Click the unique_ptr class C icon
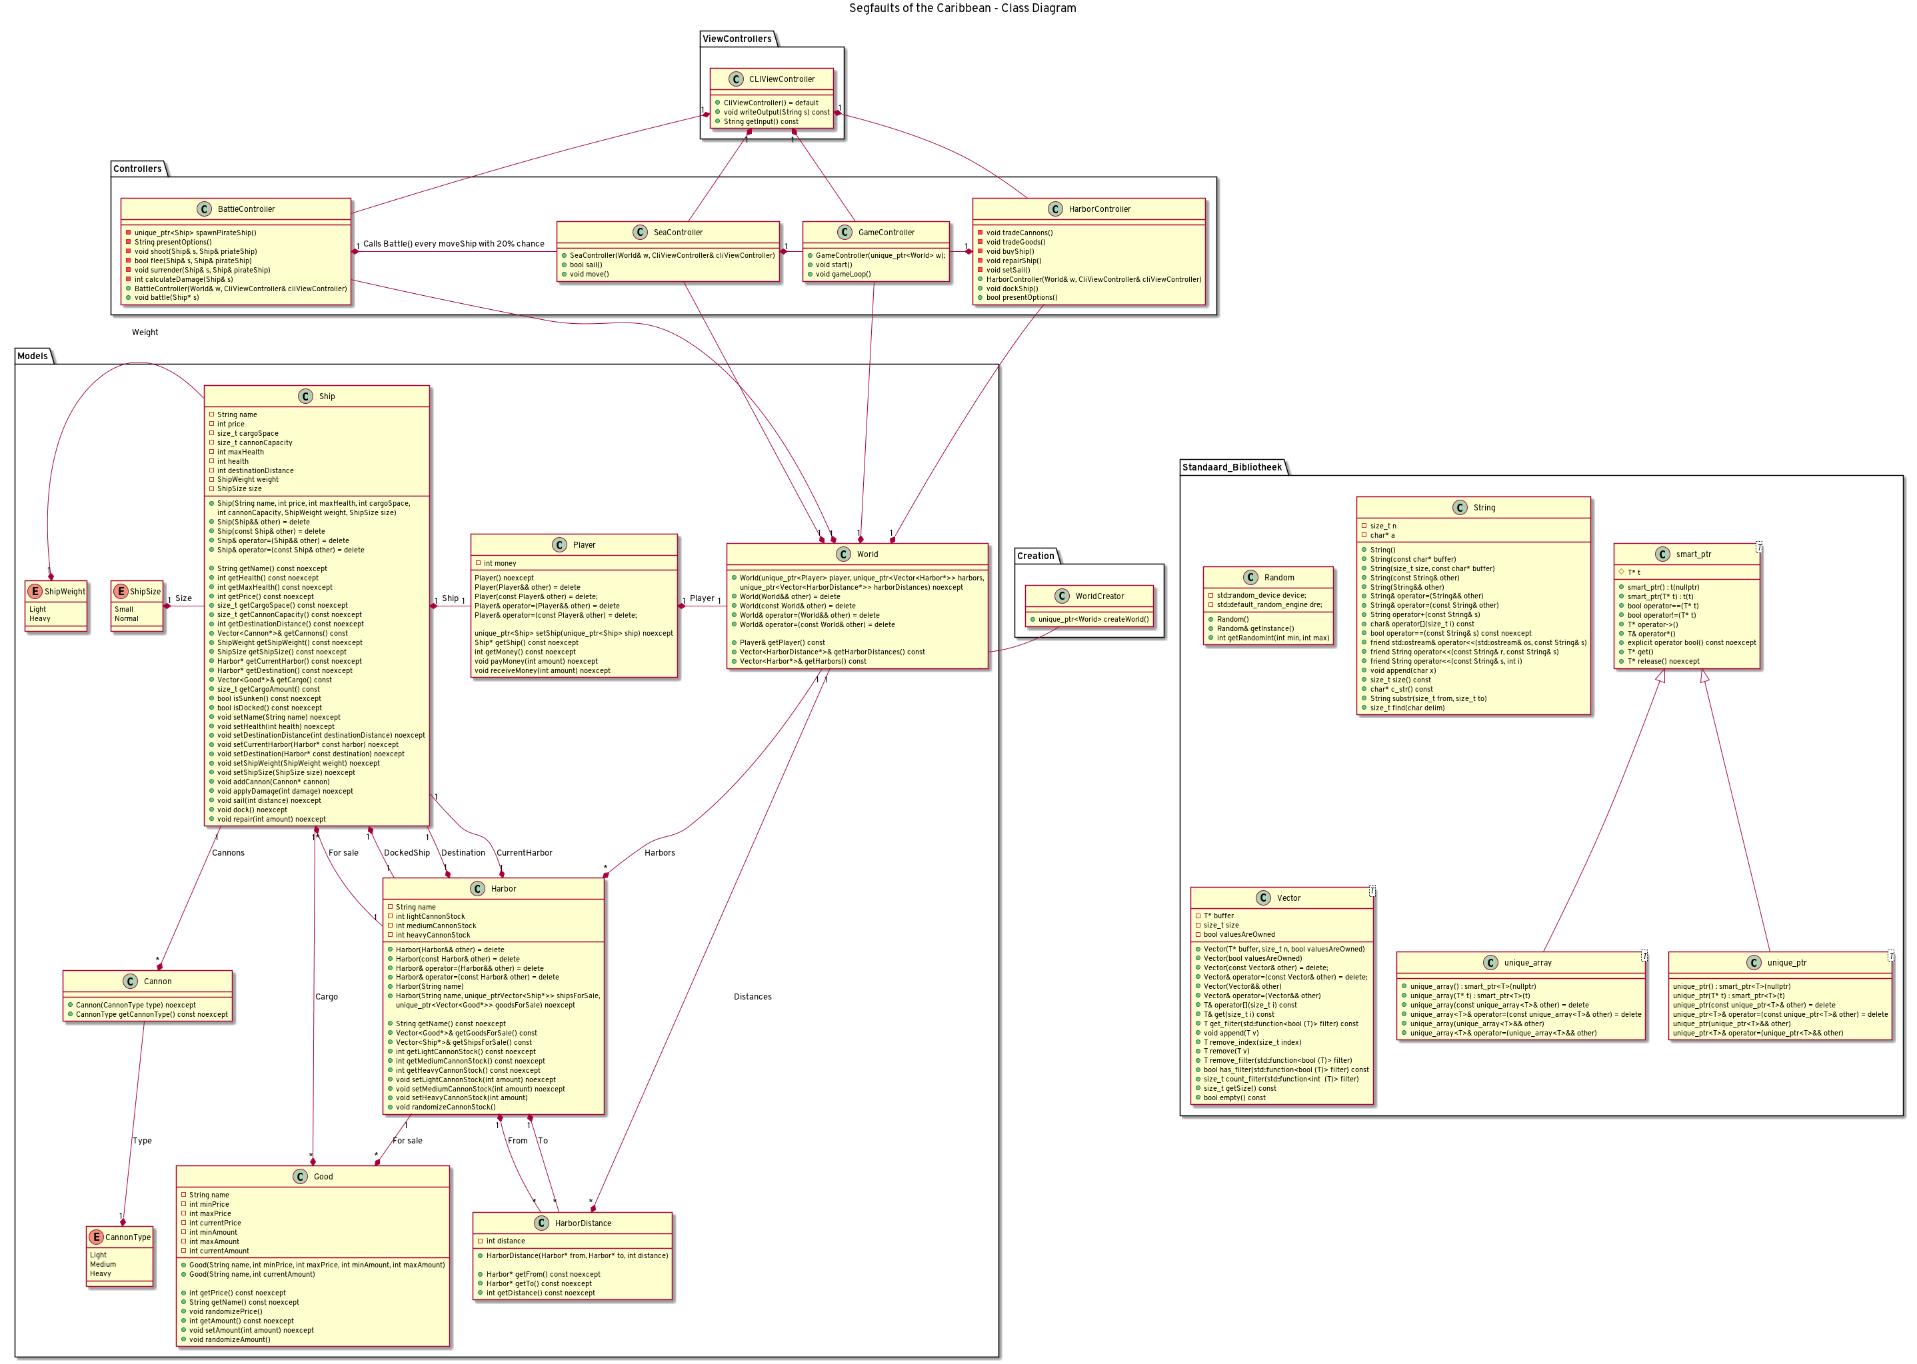 point(1754,962)
